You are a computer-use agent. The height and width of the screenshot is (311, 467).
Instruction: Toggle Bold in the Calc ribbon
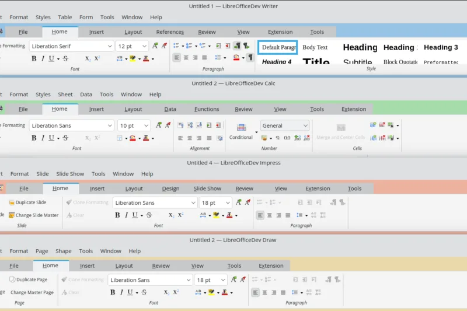tap(34, 138)
